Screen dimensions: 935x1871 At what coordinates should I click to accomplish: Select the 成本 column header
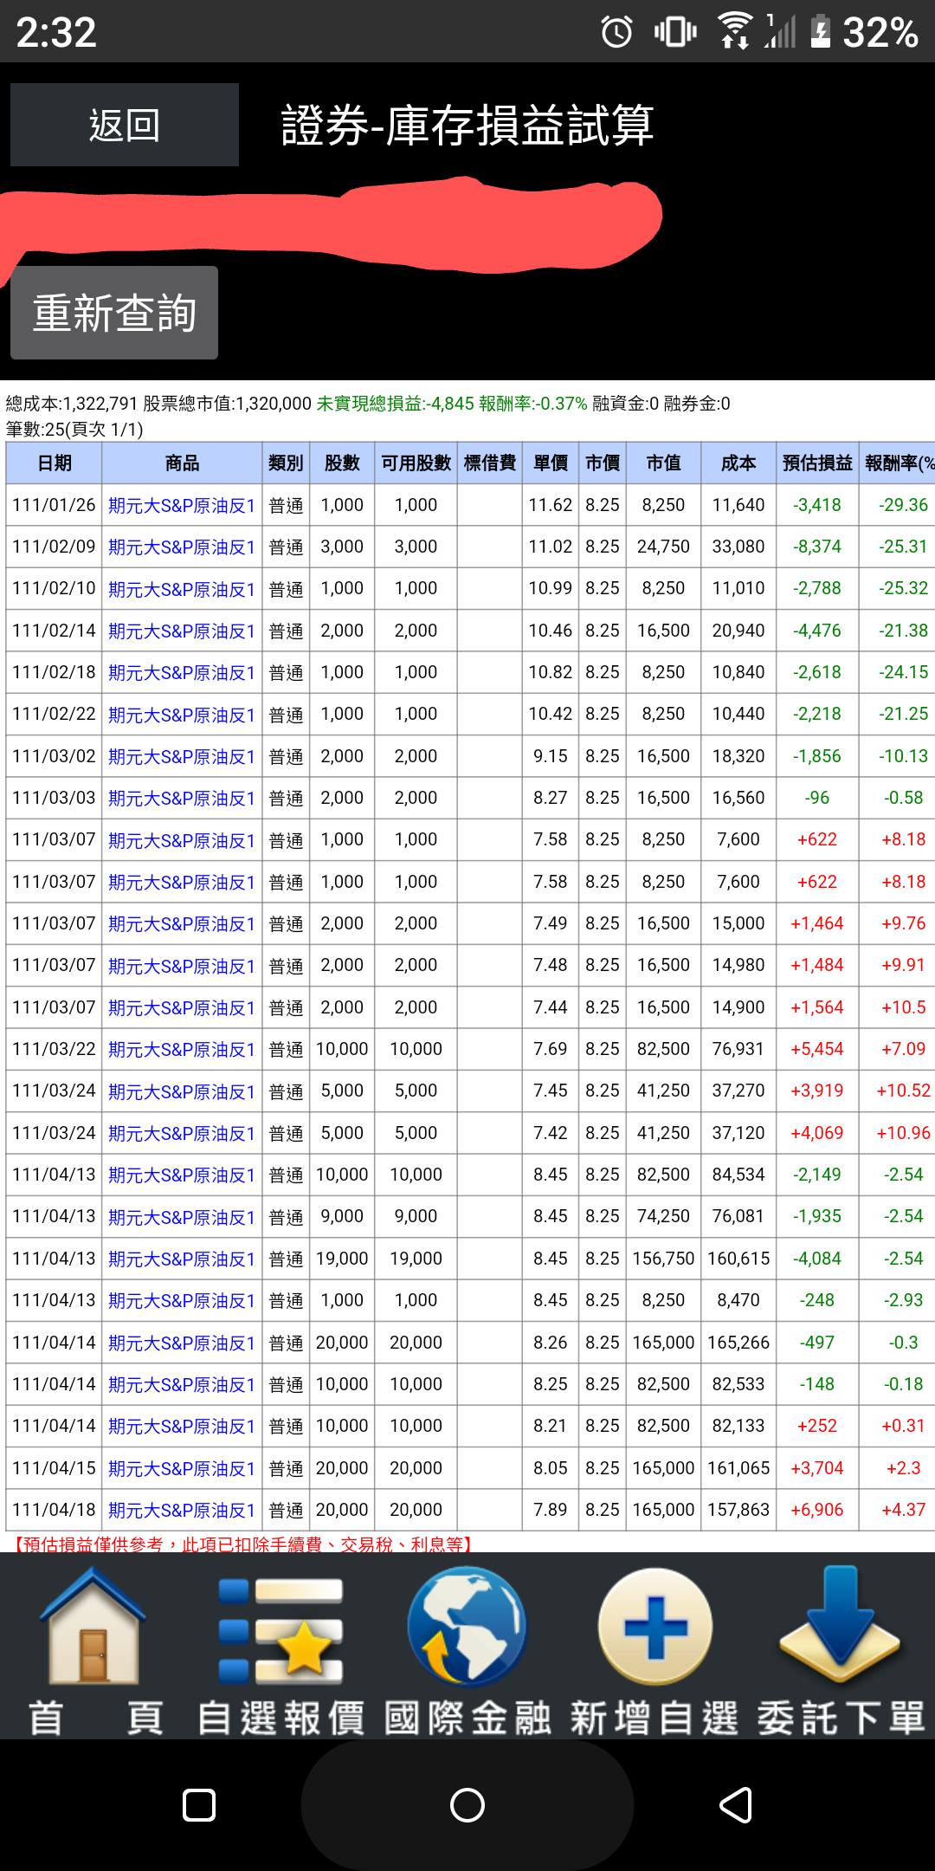(x=738, y=463)
